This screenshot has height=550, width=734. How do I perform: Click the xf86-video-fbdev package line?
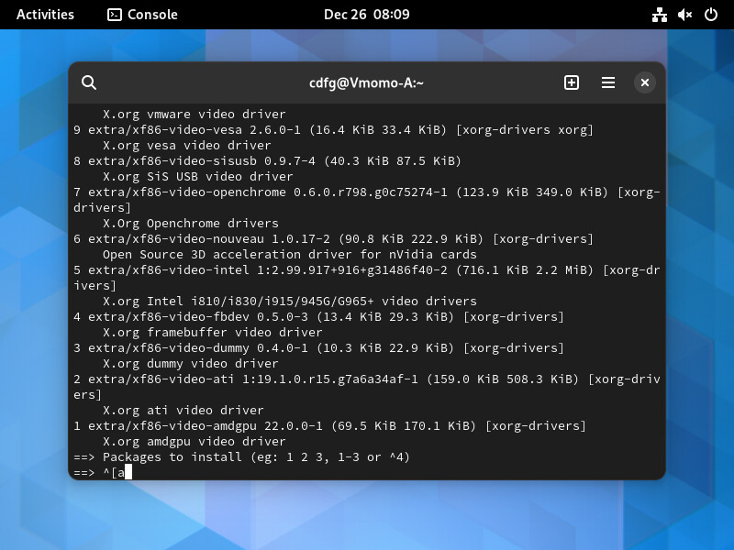point(318,316)
